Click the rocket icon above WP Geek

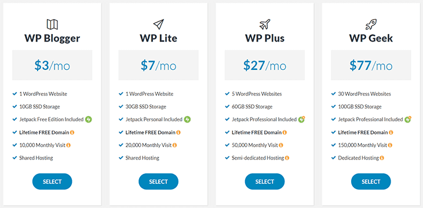pyautogui.click(x=371, y=24)
